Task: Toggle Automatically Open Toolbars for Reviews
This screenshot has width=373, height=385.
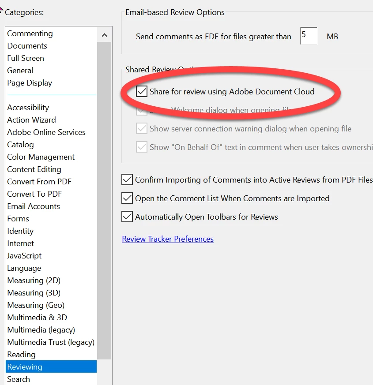Action: coord(127,217)
